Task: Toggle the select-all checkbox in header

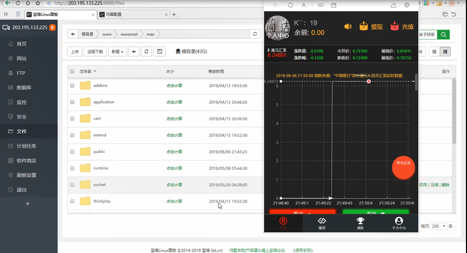Action: point(72,71)
